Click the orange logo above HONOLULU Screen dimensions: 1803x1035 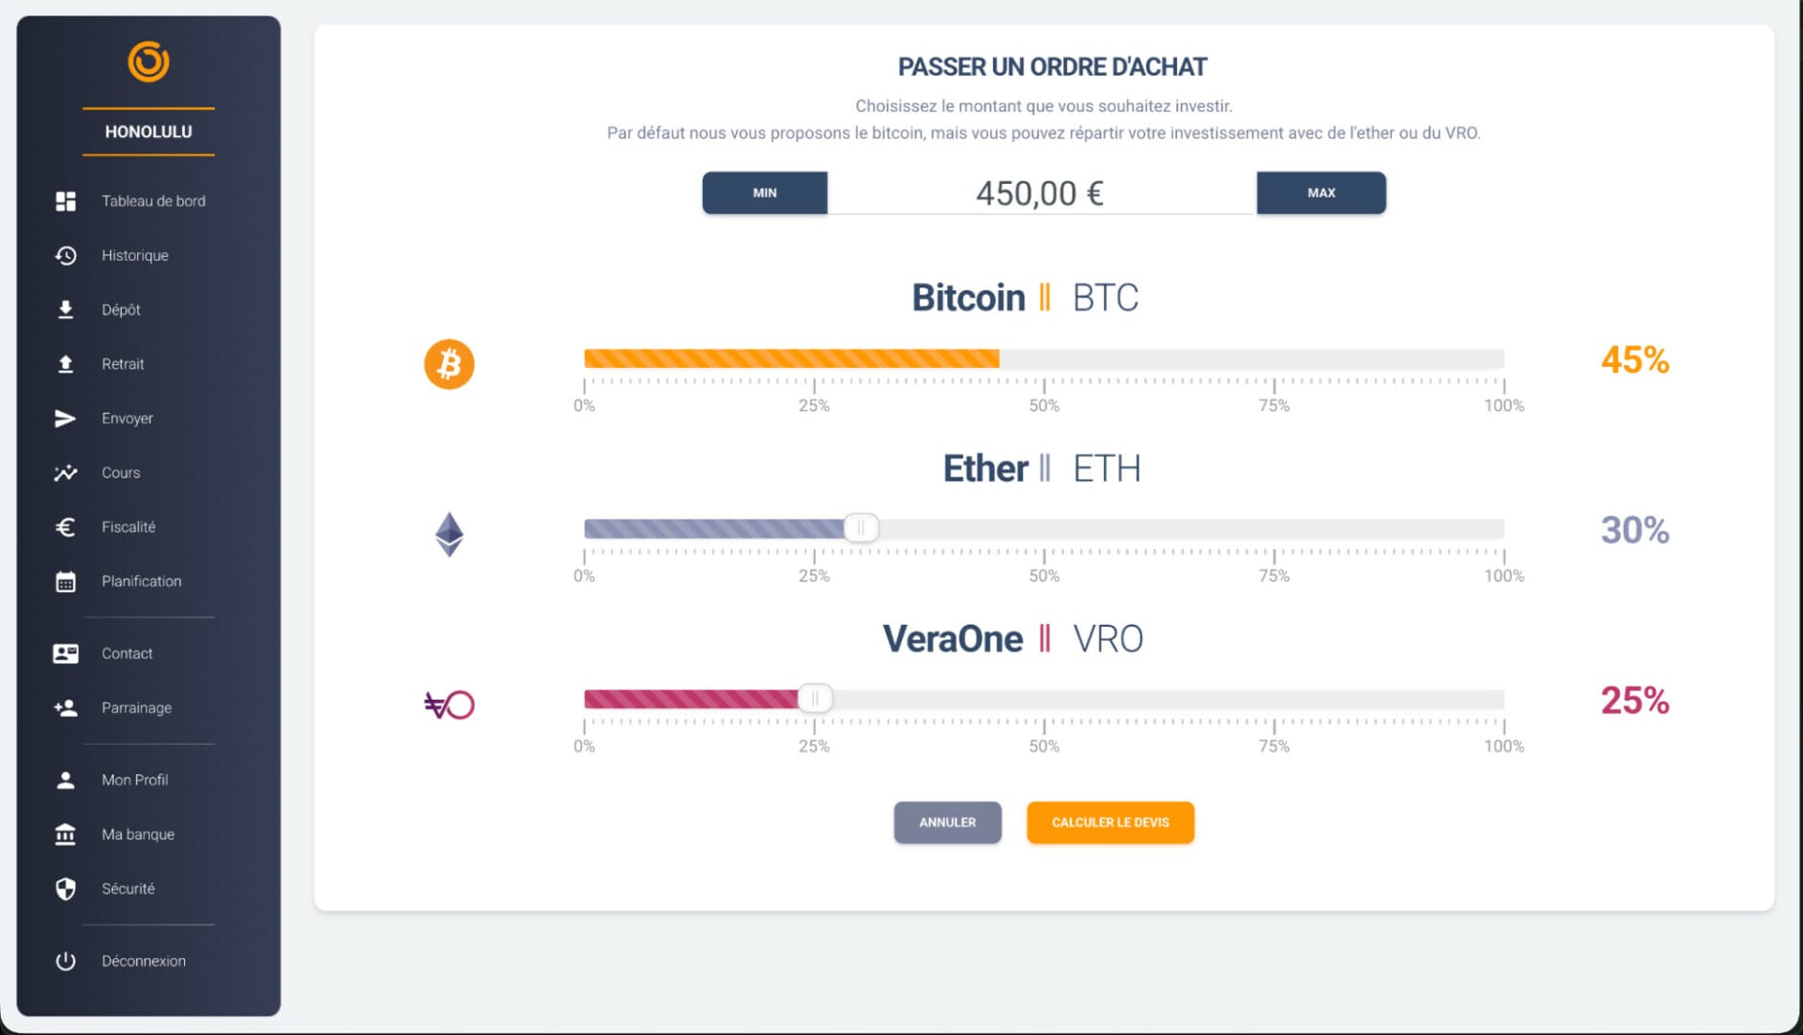click(x=149, y=62)
